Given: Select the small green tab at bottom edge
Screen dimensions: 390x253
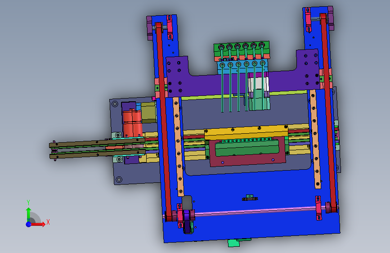Looking at the screenshot, I should click(x=234, y=243).
